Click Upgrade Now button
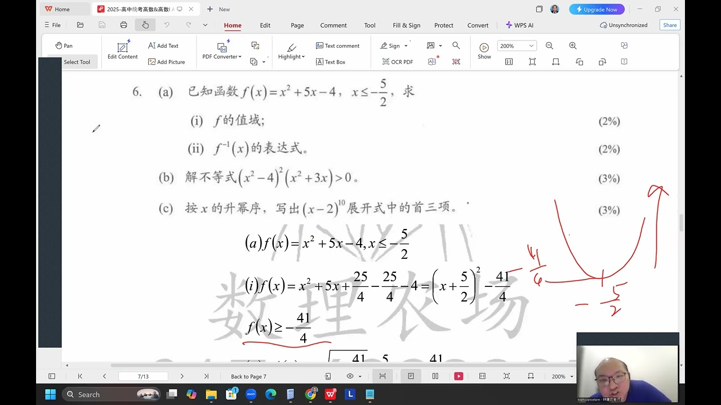Image resolution: width=721 pixels, height=405 pixels. [597, 9]
